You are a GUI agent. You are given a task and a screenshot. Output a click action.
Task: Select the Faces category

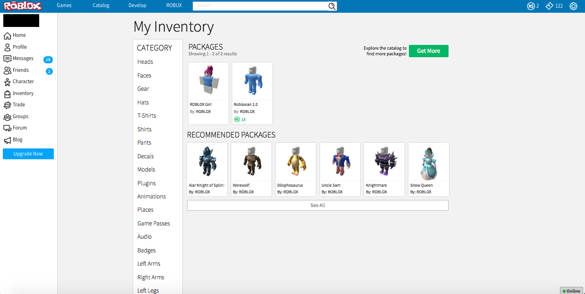click(x=144, y=76)
